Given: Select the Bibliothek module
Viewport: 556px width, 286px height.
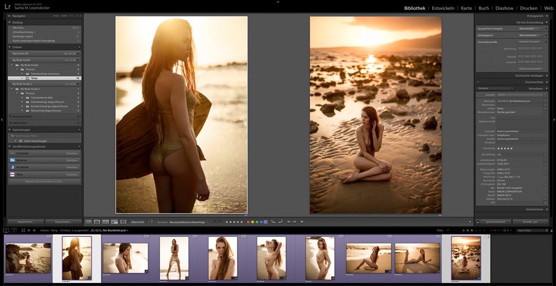Looking at the screenshot, I should 415,8.
